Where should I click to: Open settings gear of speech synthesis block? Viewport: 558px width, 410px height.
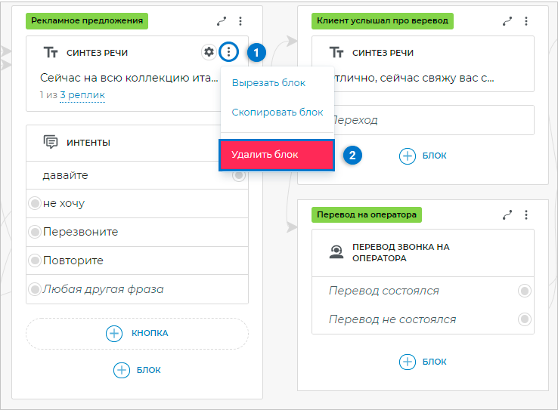[x=209, y=52]
